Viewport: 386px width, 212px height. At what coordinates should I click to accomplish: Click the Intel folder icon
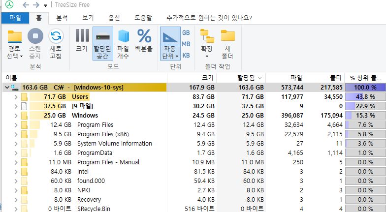(24, 172)
